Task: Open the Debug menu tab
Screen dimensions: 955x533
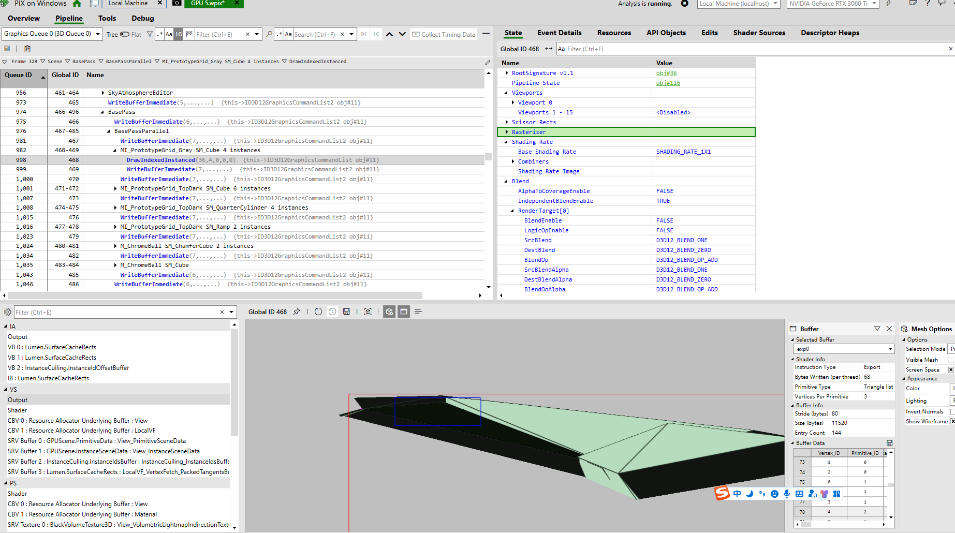Action: point(143,19)
